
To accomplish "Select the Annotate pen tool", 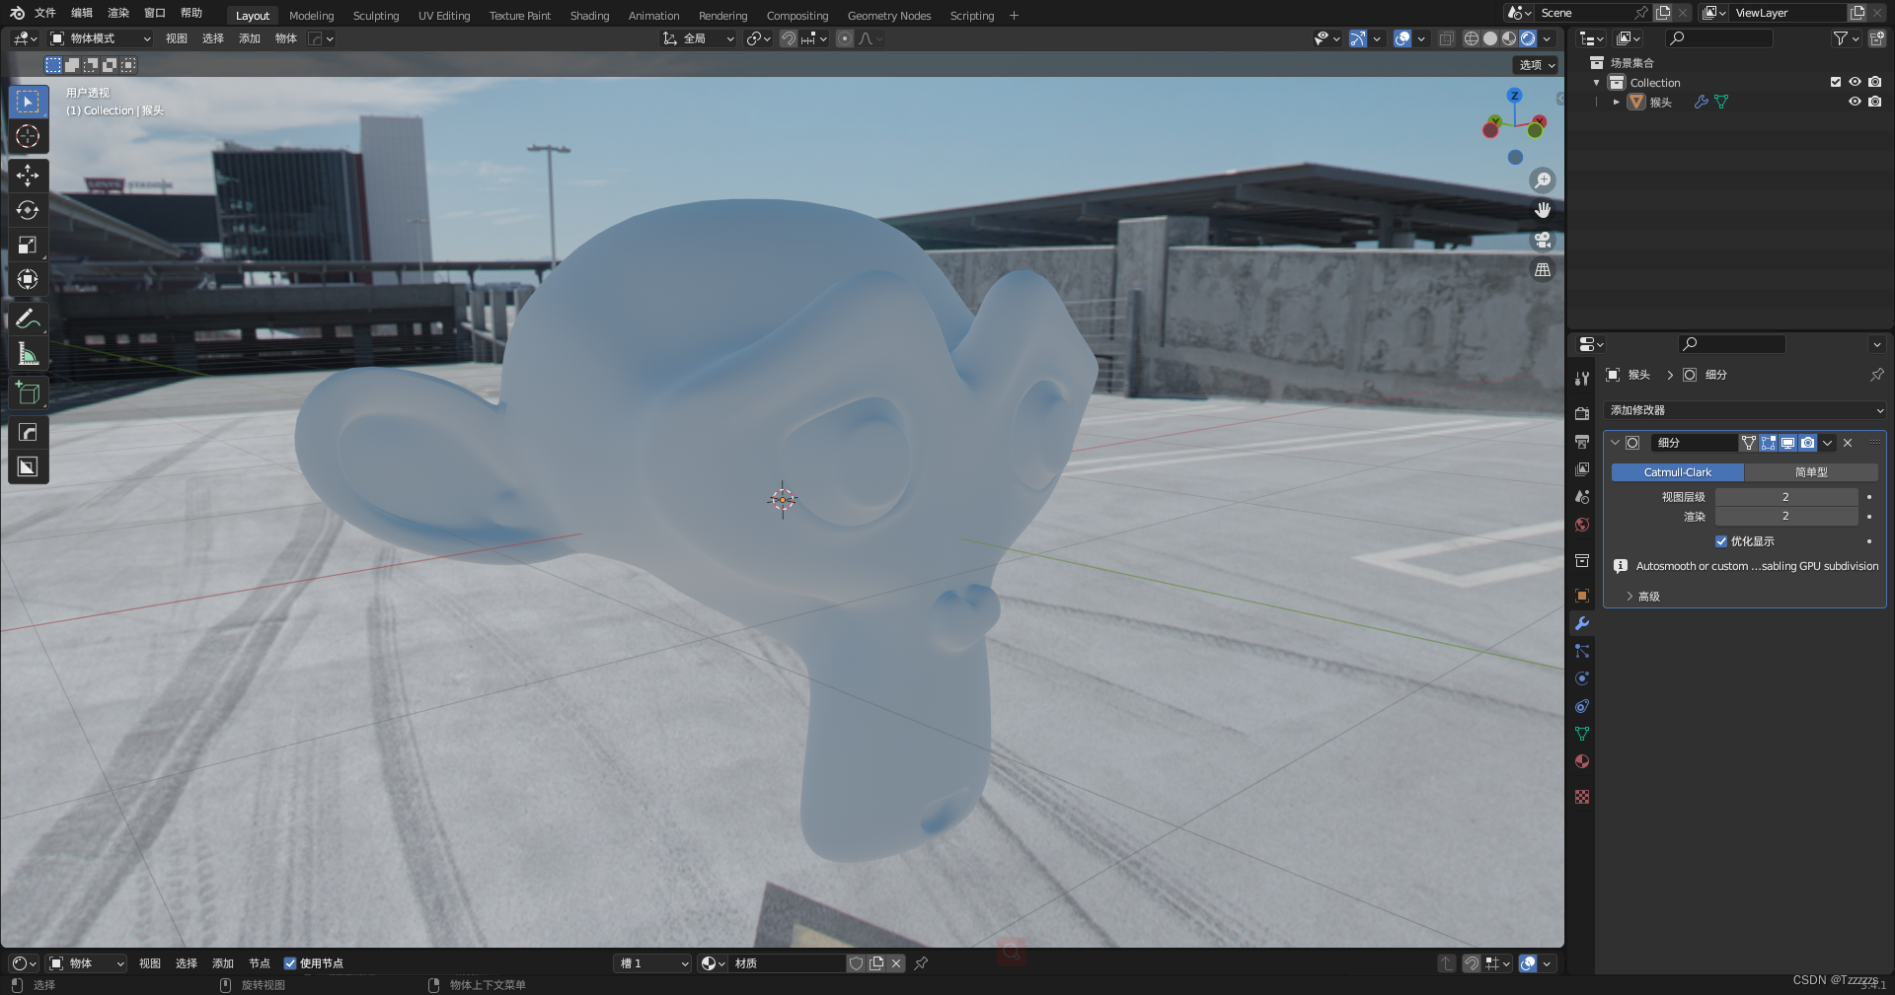I will (x=28, y=318).
